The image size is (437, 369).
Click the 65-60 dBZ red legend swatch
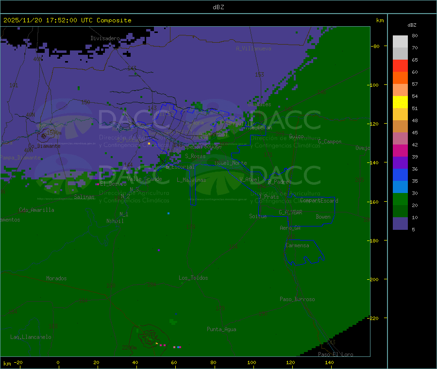[x=400, y=65]
